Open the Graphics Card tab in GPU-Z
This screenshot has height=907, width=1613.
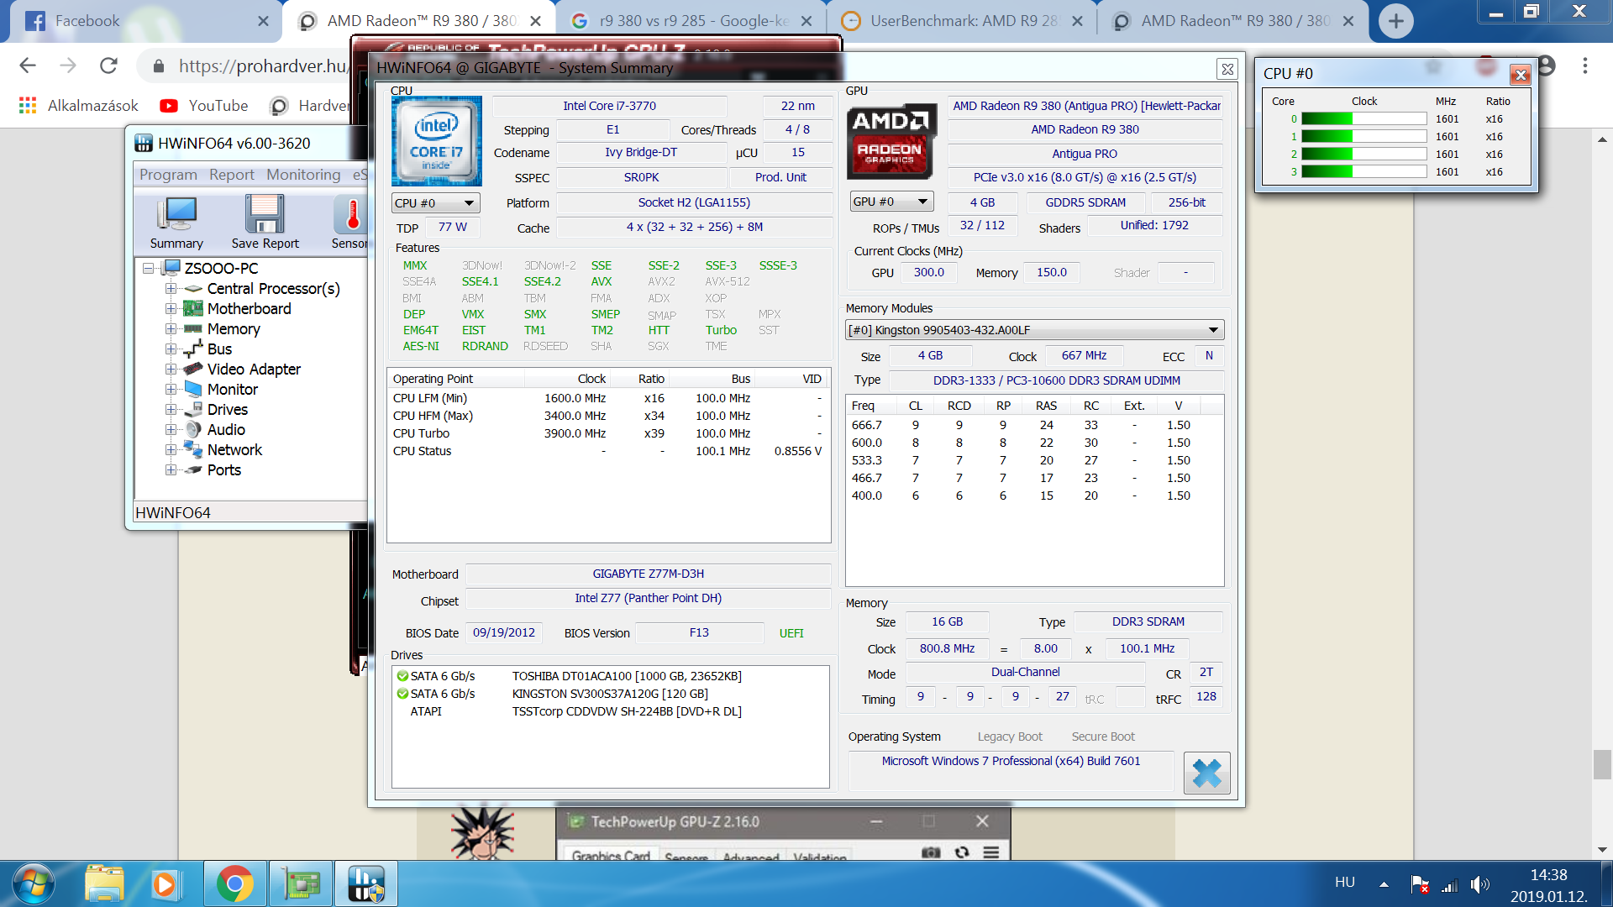click(x=611, y=856)
